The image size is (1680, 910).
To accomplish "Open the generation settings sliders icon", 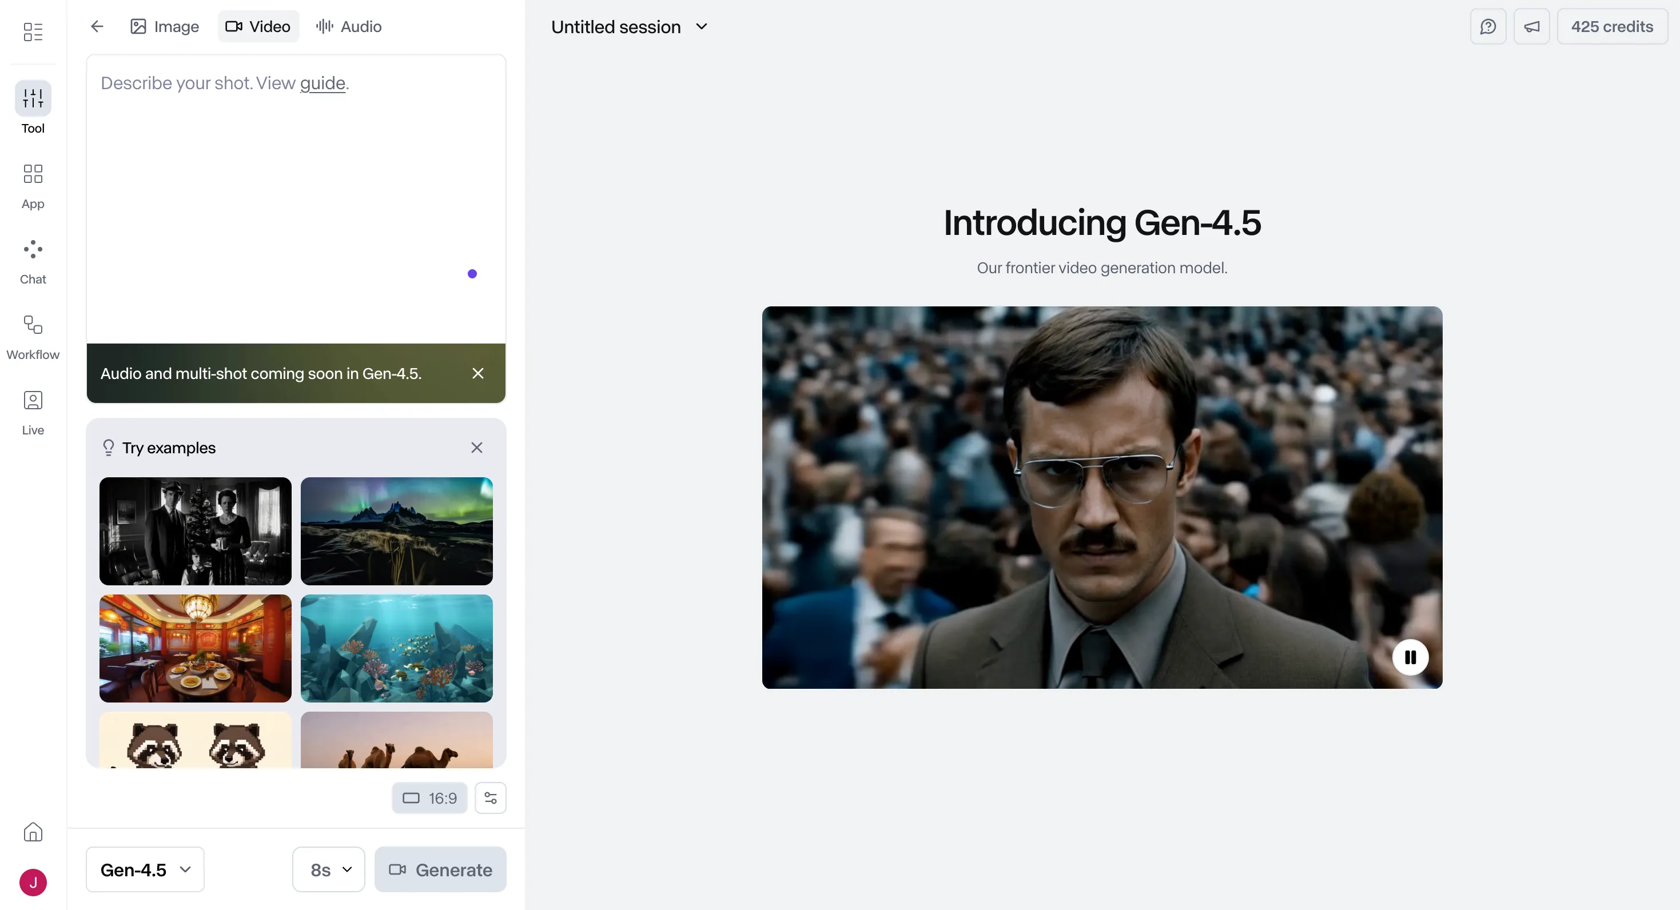I will point(491,798).
